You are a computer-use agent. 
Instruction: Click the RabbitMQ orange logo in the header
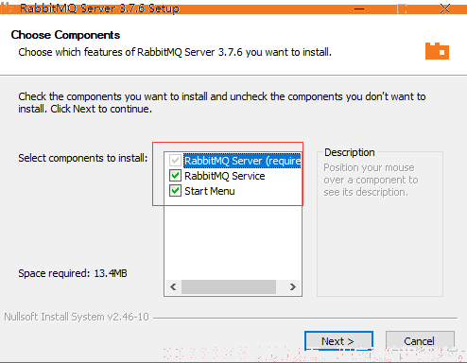(x=437, y=51)
